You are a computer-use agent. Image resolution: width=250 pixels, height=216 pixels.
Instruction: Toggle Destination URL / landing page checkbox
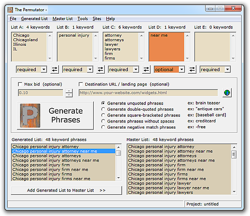[81, 84]
